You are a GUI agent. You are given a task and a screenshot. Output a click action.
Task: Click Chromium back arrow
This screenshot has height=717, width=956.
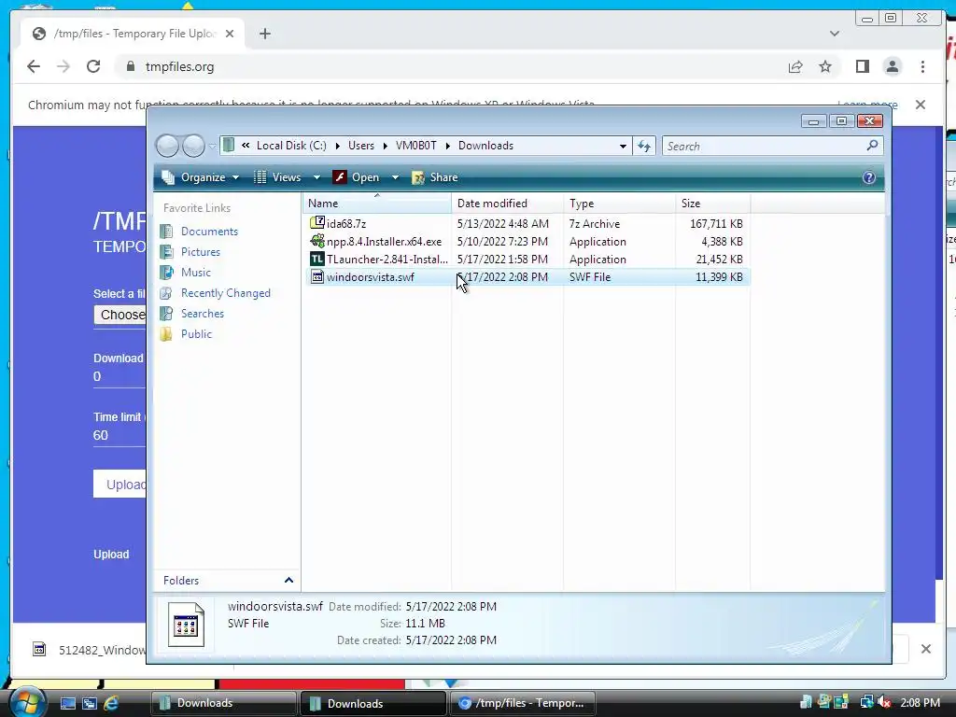click(34, 66)
